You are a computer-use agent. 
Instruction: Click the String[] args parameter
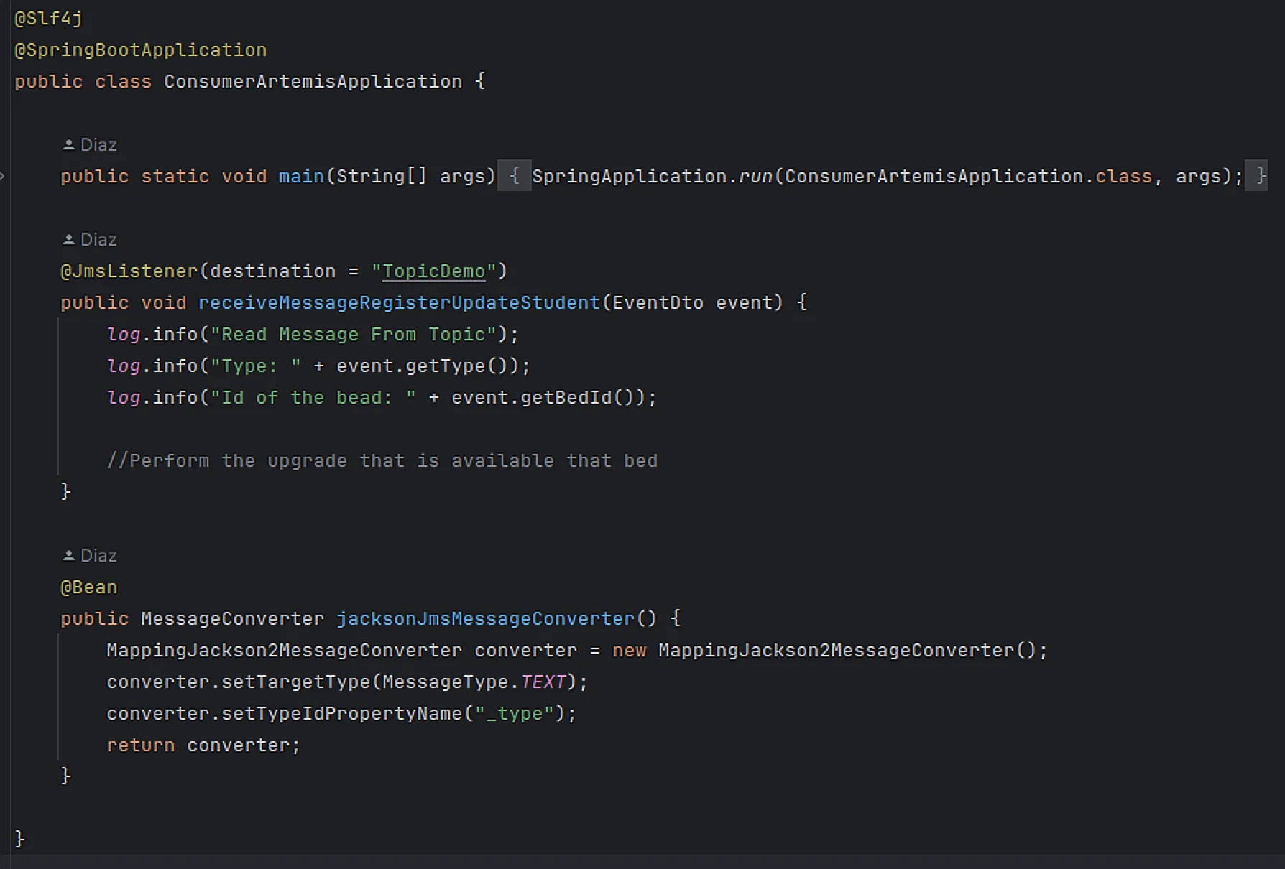(x=411, y=177)
